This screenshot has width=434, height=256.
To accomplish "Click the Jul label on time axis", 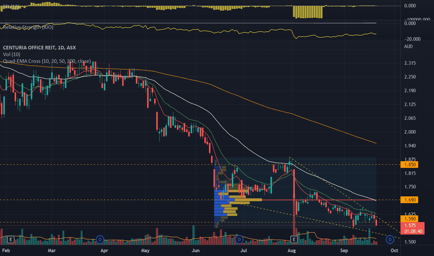I will click(244, 250).
